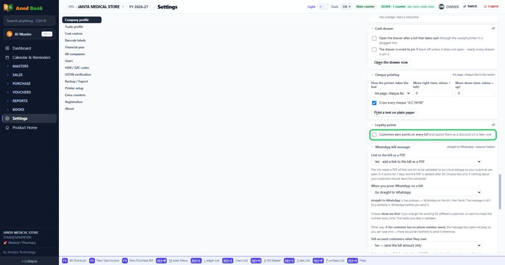Click the Move right millimetre input field
The height and width of the screenshot is (265, 505).
click(x=433, y=93)
